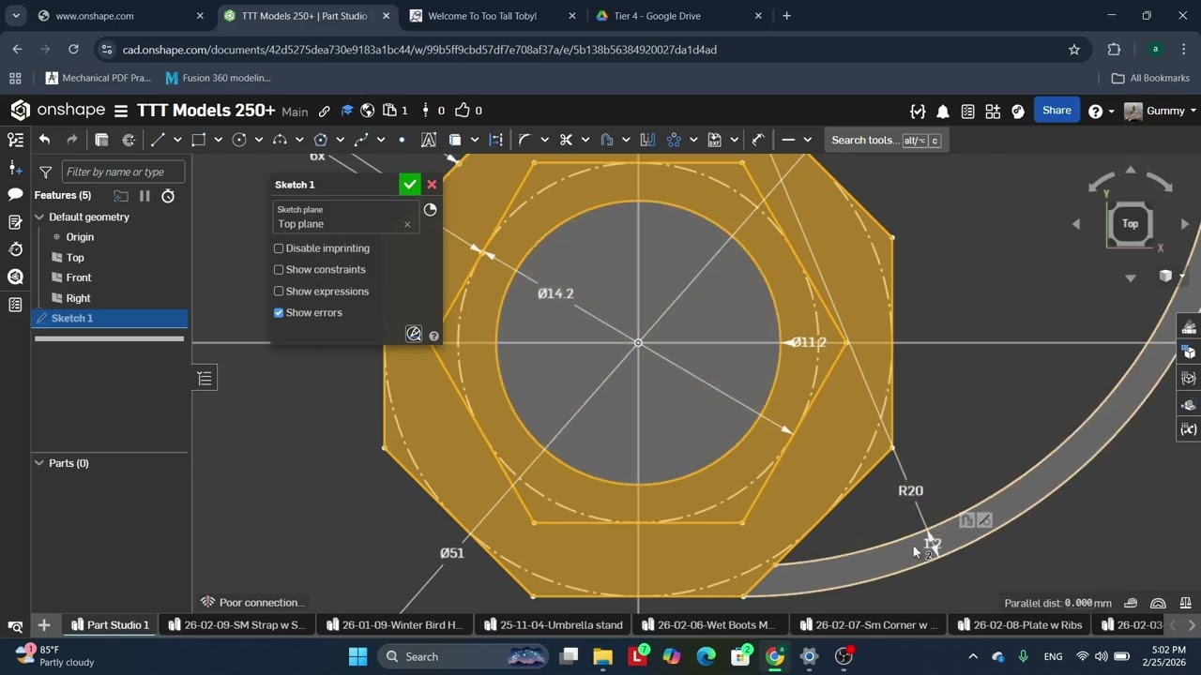Click the Share button
The height and width of the screenshot is (675, 1201).
pyautogui.click(x=1057, y=111)
